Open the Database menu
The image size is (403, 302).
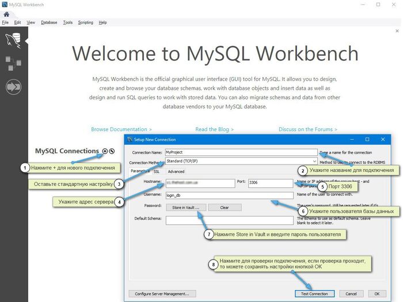[49, 22]
